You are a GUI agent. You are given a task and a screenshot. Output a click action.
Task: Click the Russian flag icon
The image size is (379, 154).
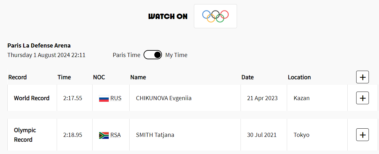click(x=104, y=99)
